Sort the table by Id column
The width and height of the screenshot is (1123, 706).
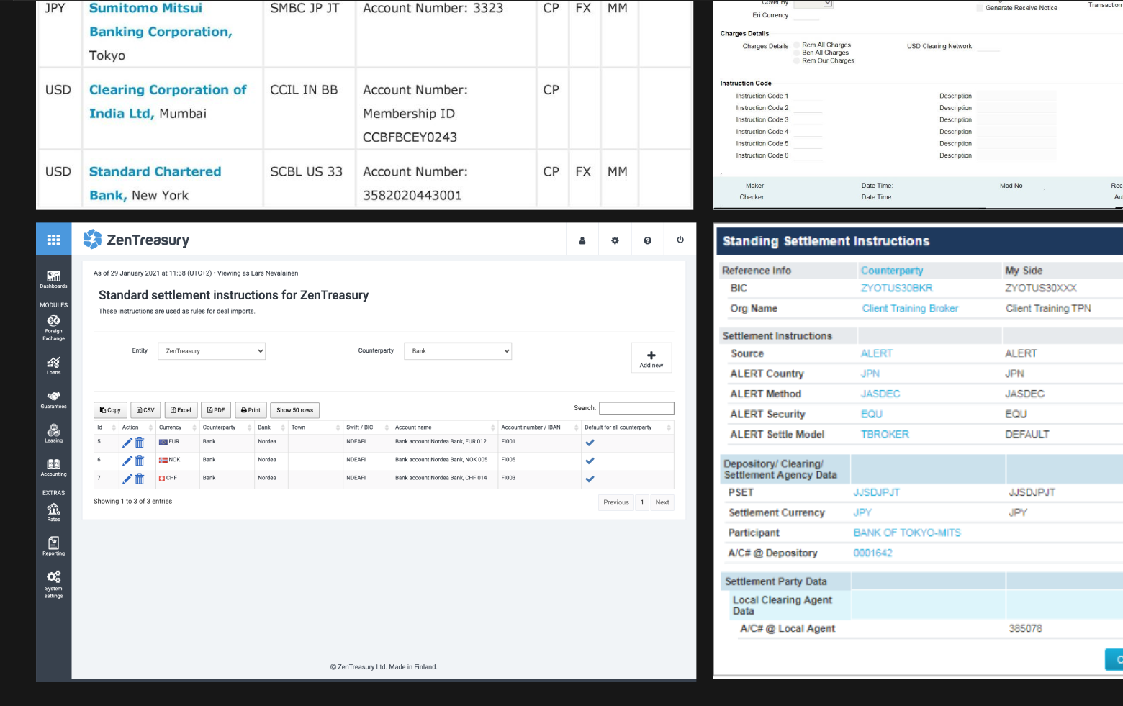pyautogui.click(x=106, y=427)
